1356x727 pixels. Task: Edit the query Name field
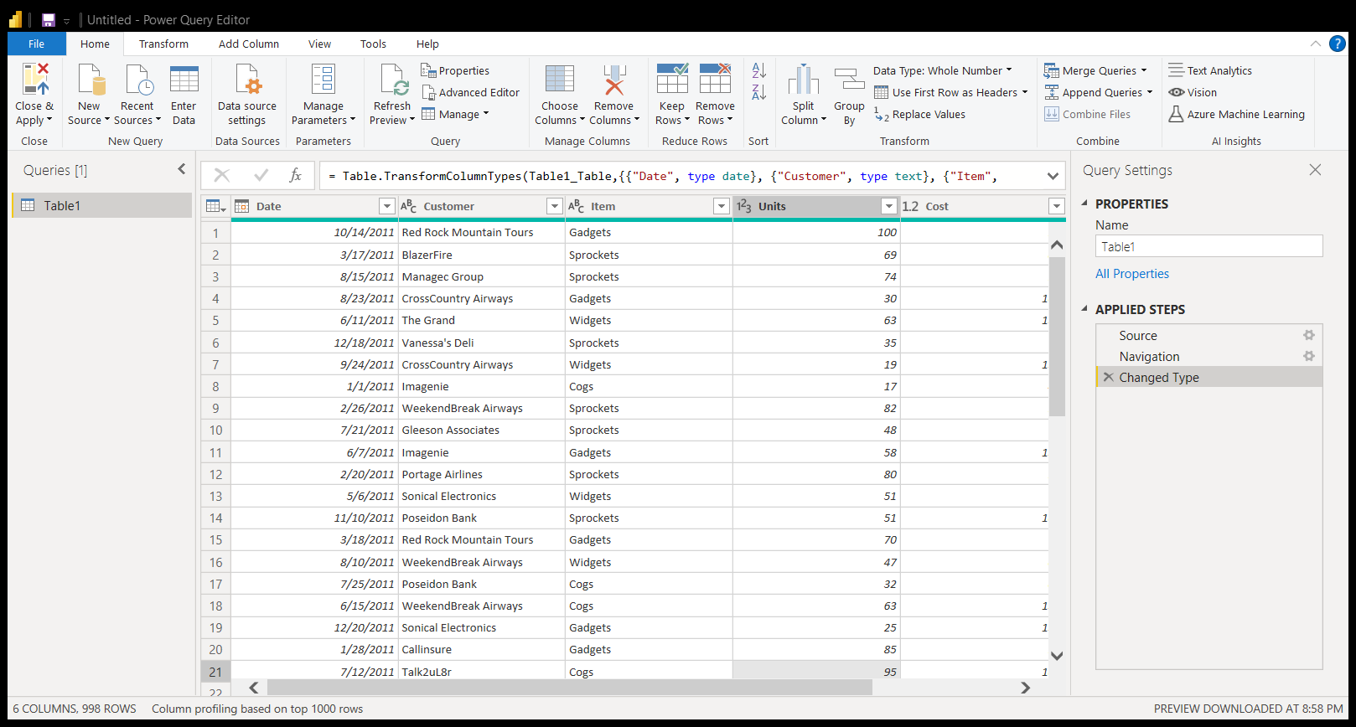coord(1208,246)
